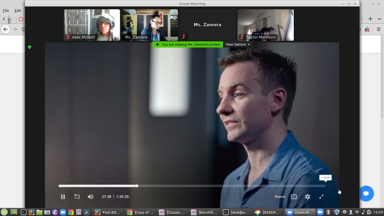Viewport: 384px width, 216px height.
Task: Launch Zoom from the panel launcher
Action: pos(63,212)
